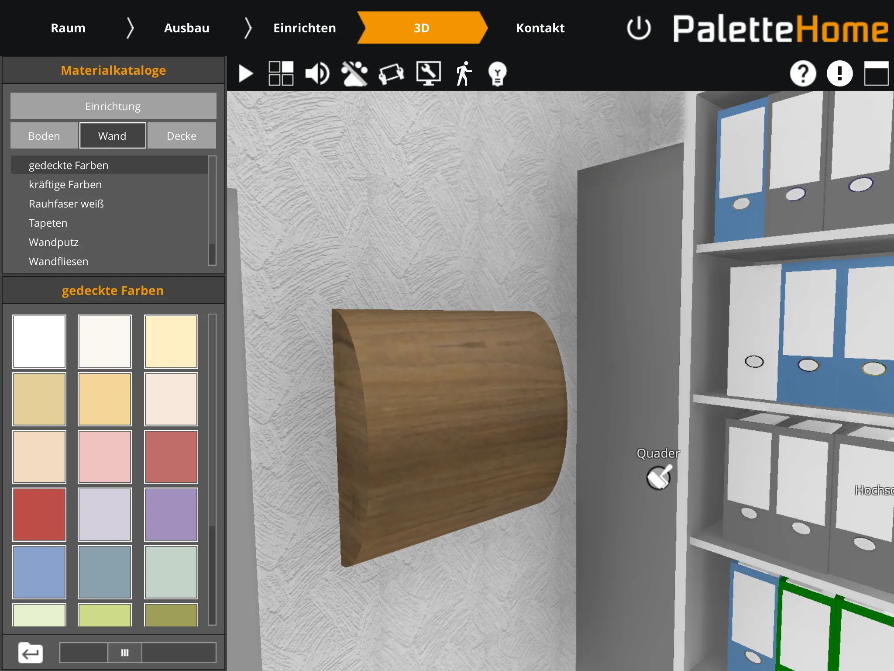This screenshot has width=894, height=671.
Task: Pick the purple color swatch
Action: pyautogui.click(x=171, y=515)
